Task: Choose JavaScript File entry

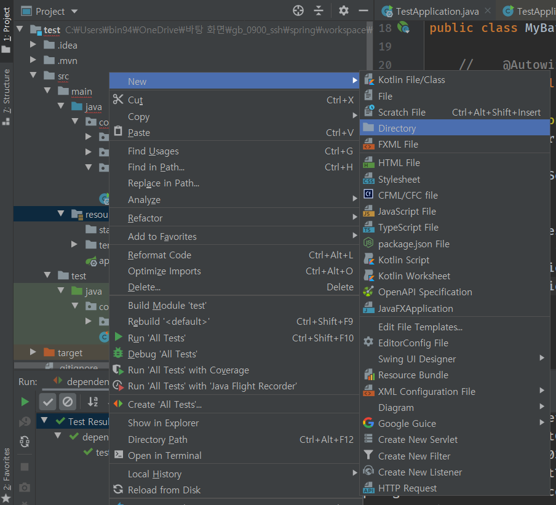Action: pyautogui.click(x=455, y=212)
